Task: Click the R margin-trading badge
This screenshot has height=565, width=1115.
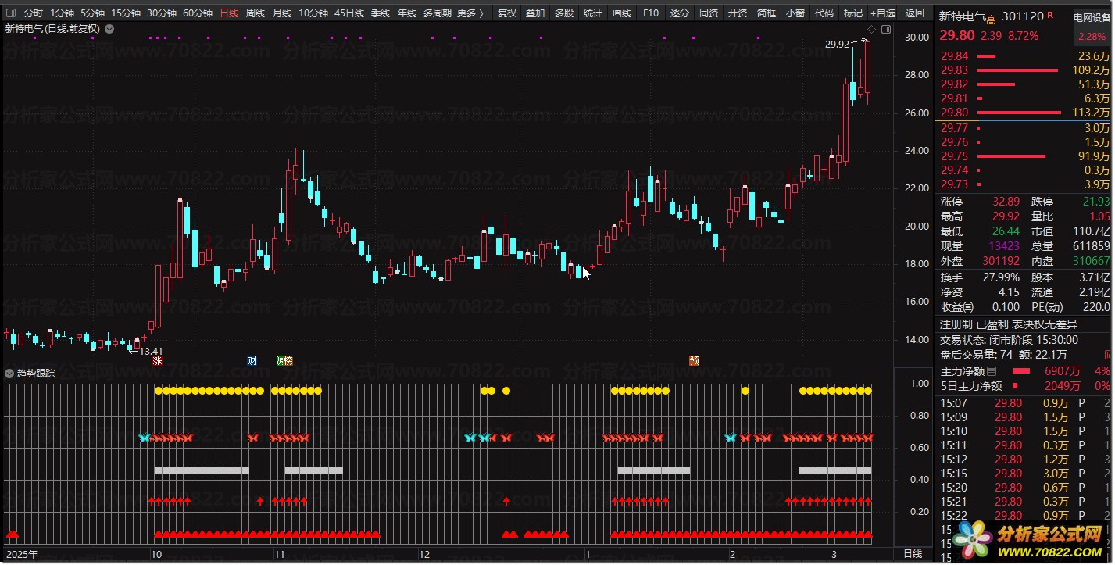Action: coord(1049,15)
